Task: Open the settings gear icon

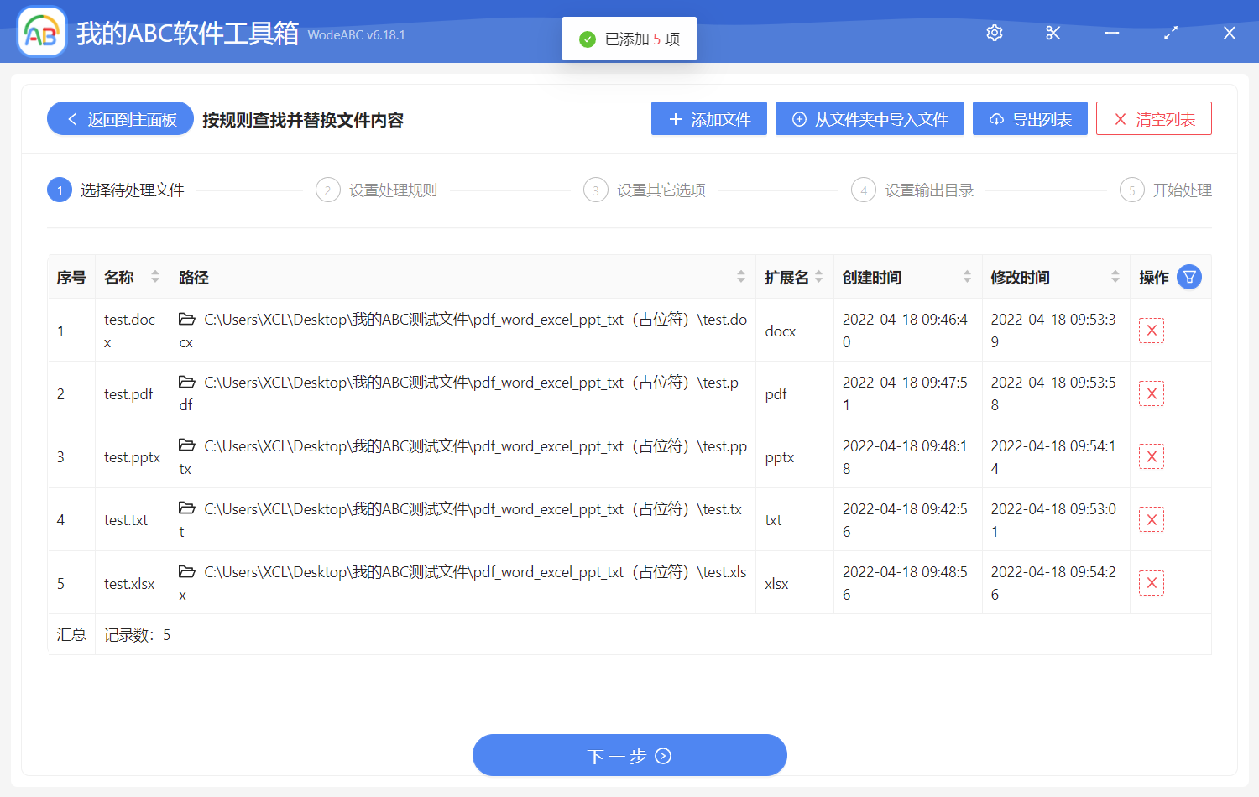Action: [x=994, y=33]
